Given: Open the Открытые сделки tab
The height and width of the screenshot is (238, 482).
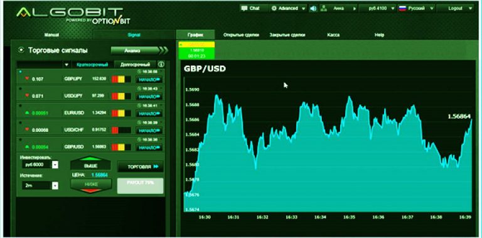Looking at the screenshot, I should coord(241,35).
